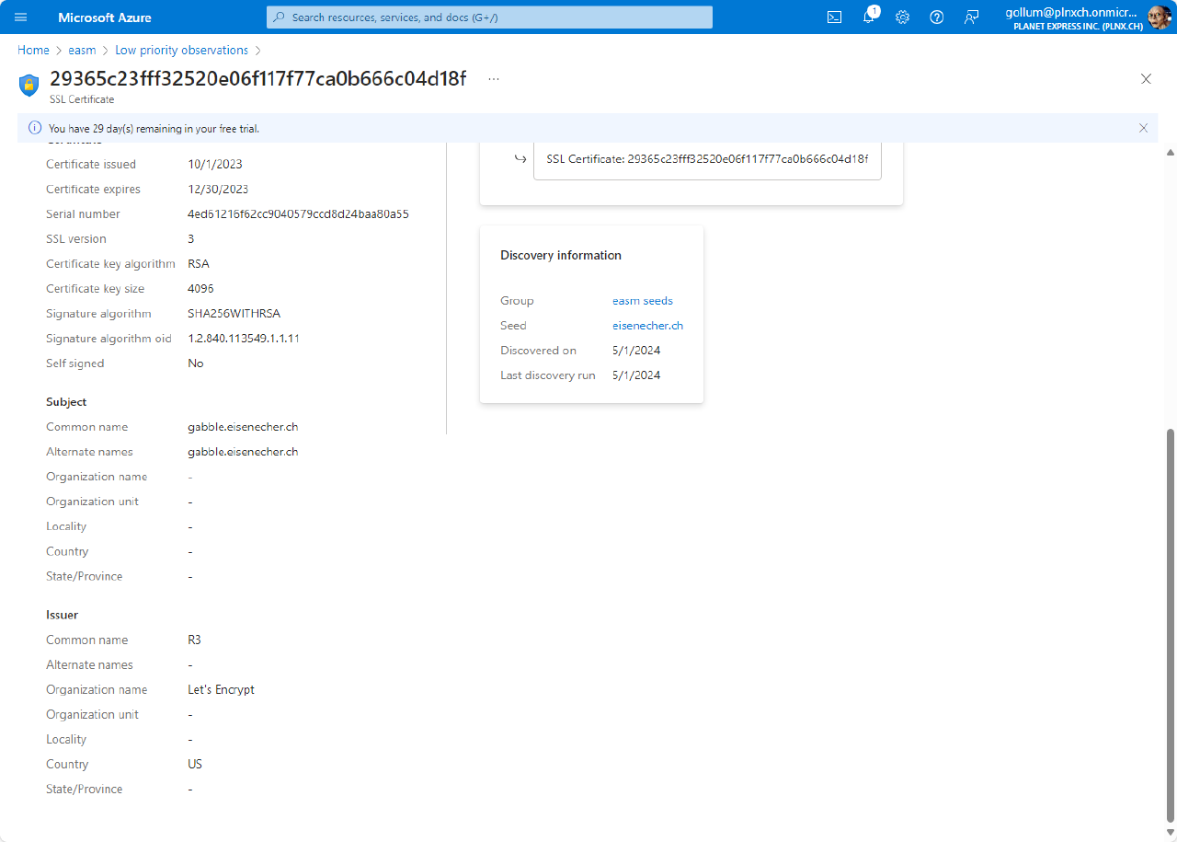This screenshot has height=842, width=1177.
Task: Open the notifications bell
Action: tap(868, 17)
